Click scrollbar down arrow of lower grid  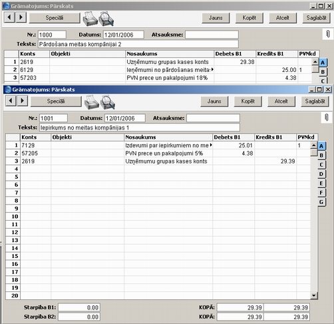click(314, 295)
